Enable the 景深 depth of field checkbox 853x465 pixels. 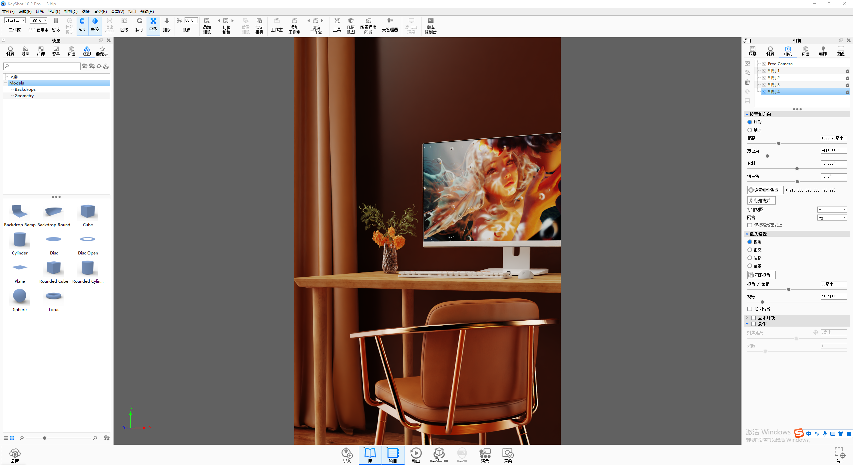click(753, 324)
